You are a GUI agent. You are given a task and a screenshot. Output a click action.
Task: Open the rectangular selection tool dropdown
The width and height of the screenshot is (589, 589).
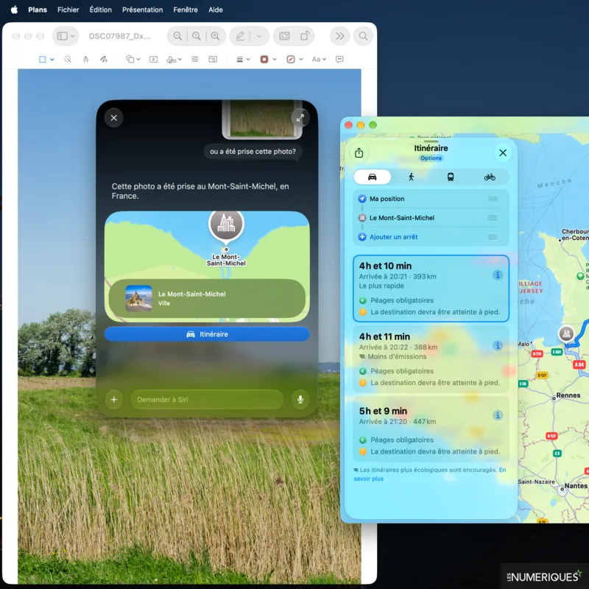[46, 60]
